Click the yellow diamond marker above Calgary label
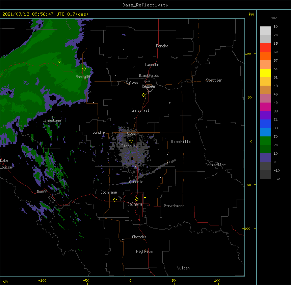 click(137, 199)
